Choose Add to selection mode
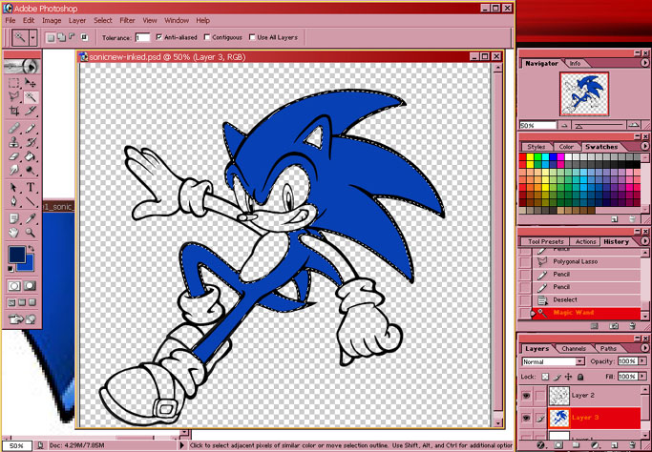 coord(61,37)
